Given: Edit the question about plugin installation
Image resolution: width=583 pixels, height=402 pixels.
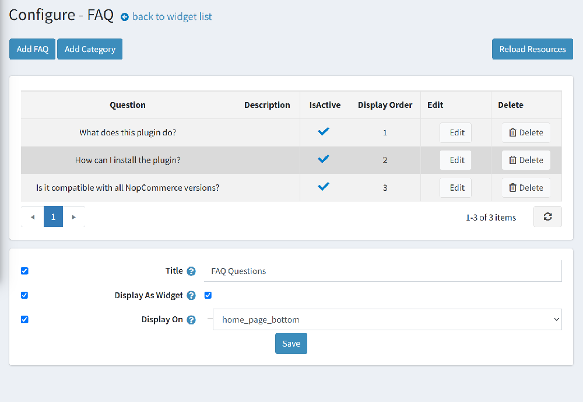Looking at the screenshot, I should pyautogui.click(x=455, y=160).
